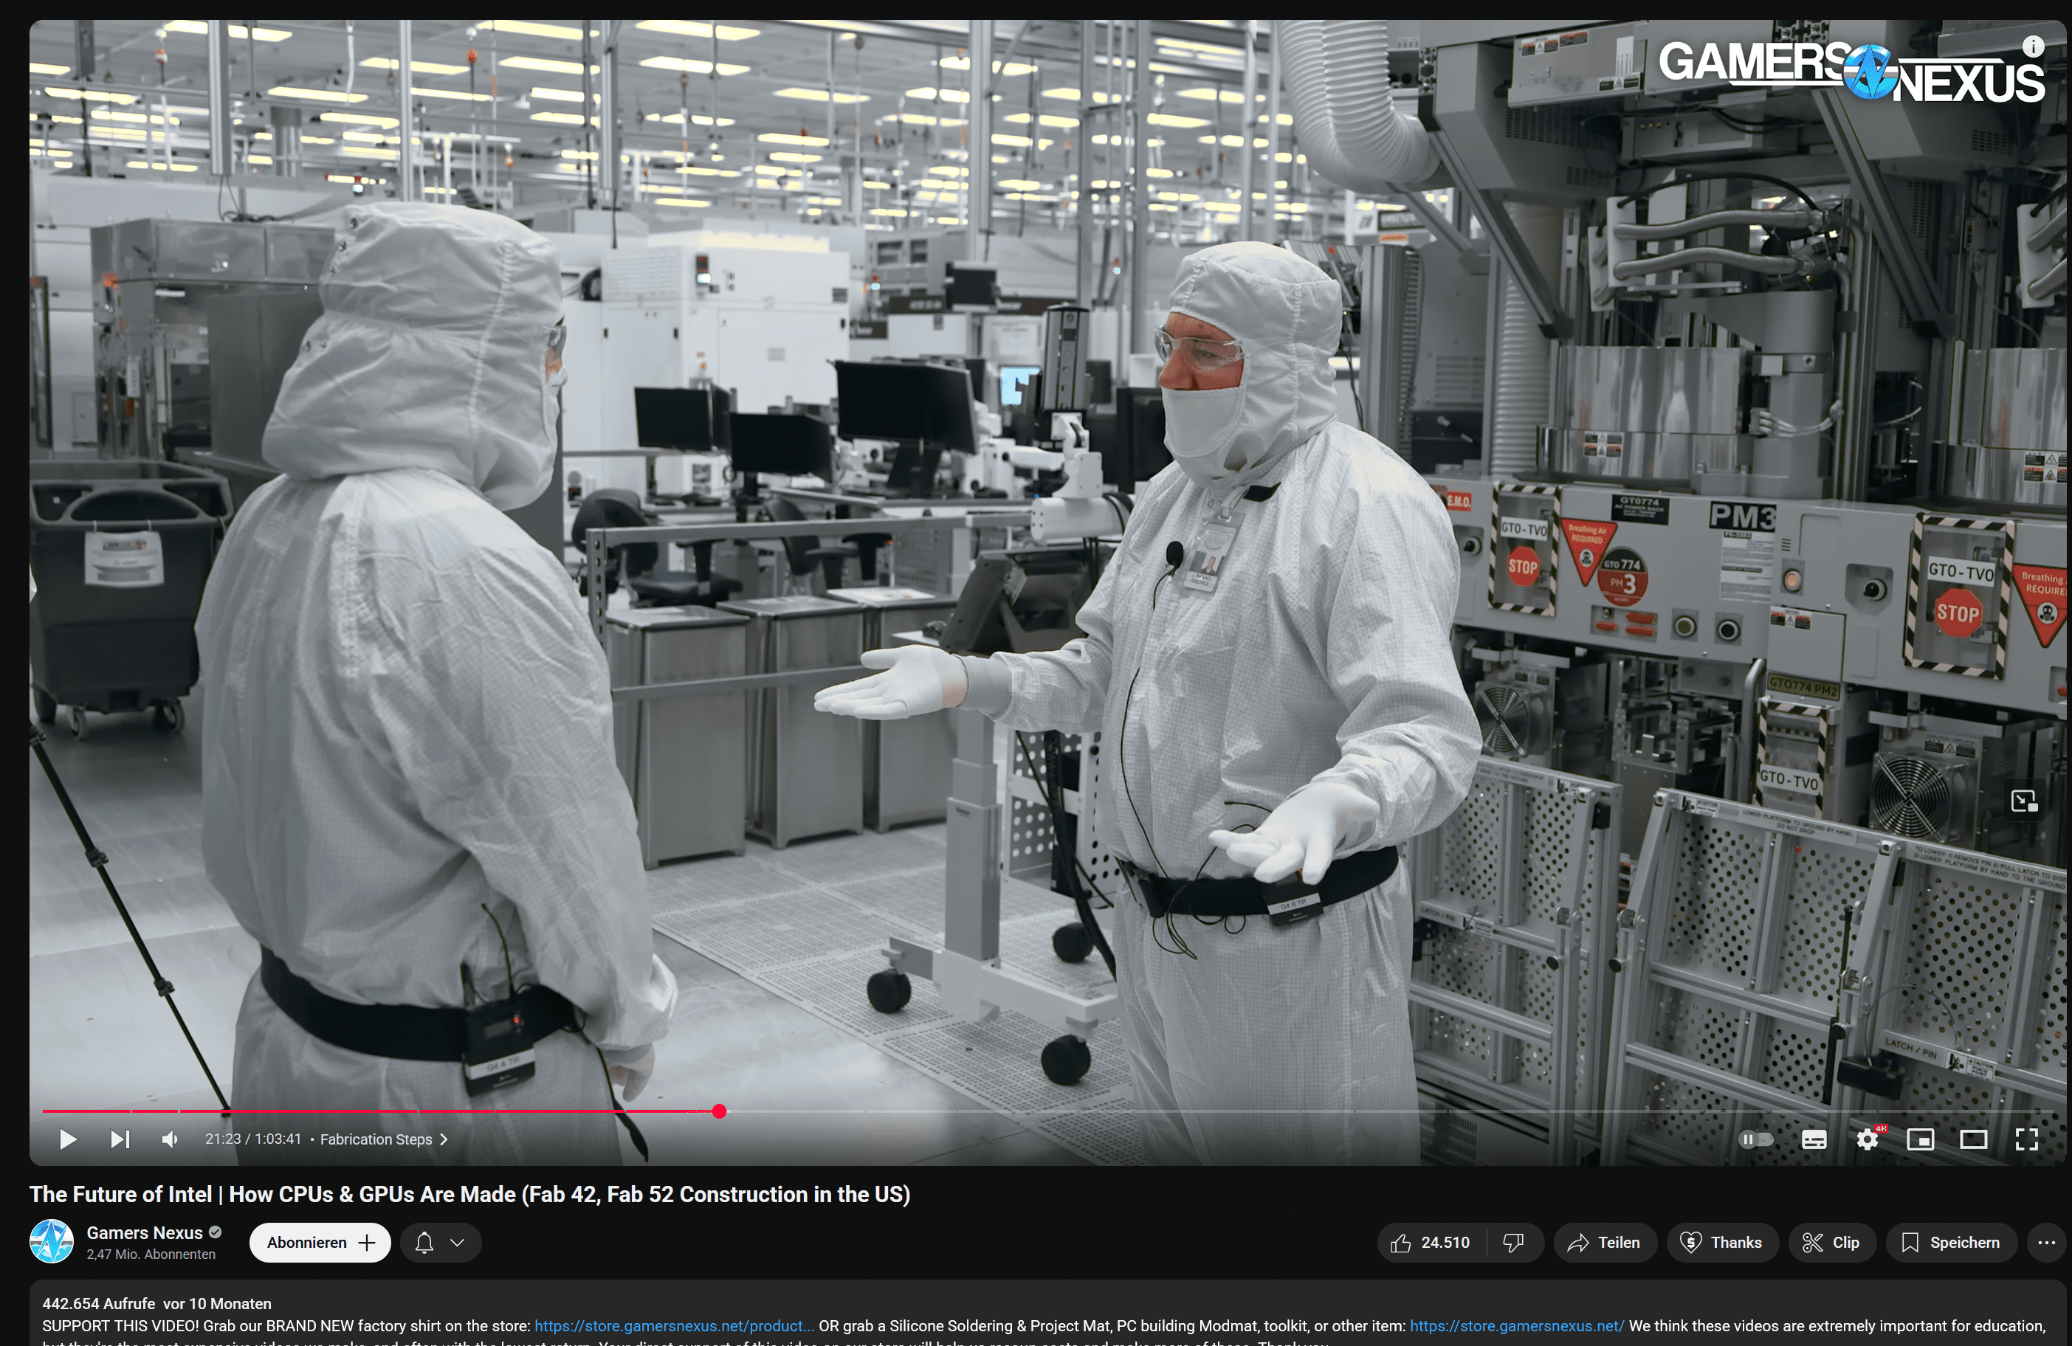Viewport: 2072px width, 1346px height.
Task: Mute the video volume
Action: [171, 1139]
